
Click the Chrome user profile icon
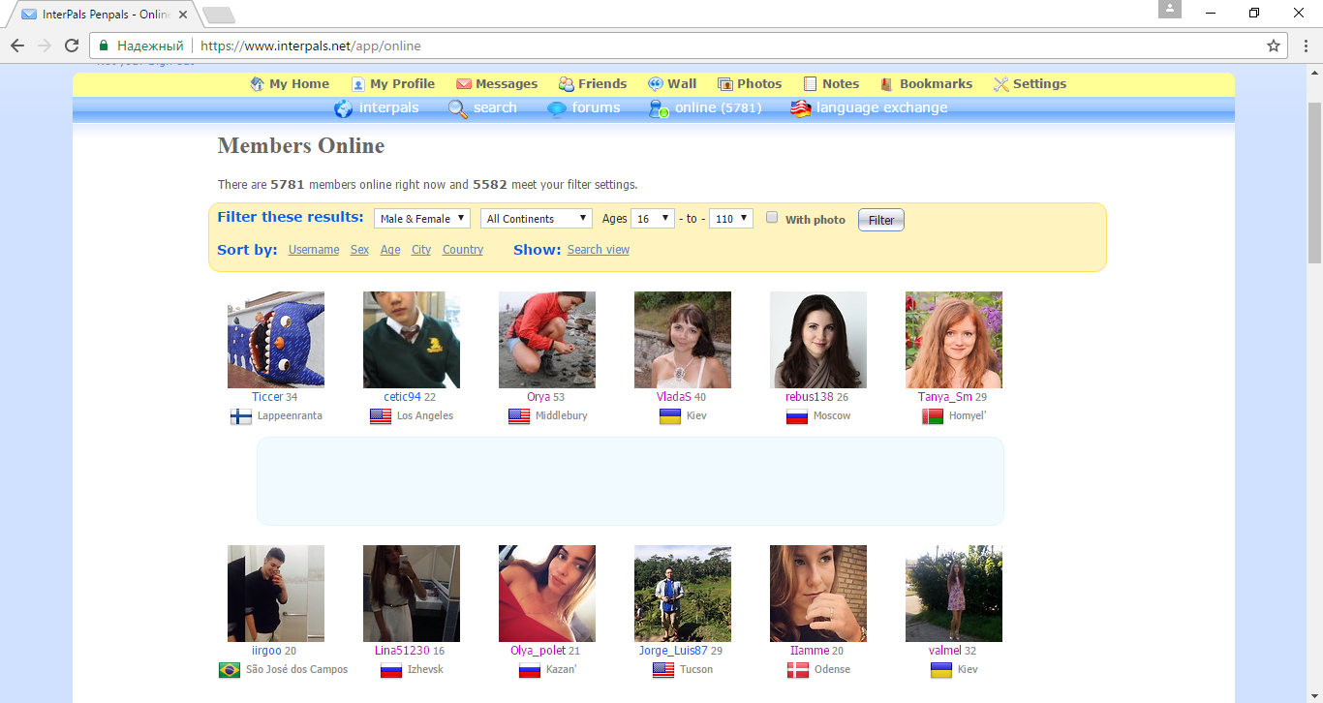(x=1170, y=9)
